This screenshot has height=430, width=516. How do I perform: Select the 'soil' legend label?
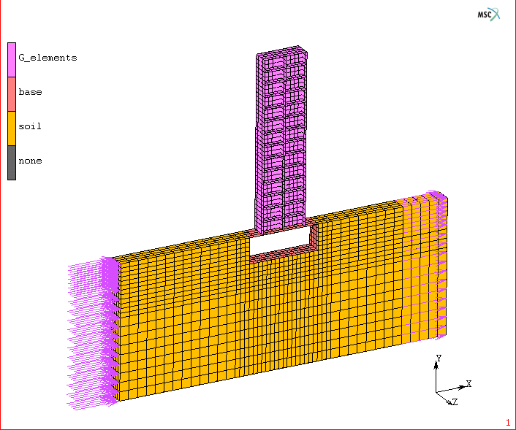pos(30,126)
